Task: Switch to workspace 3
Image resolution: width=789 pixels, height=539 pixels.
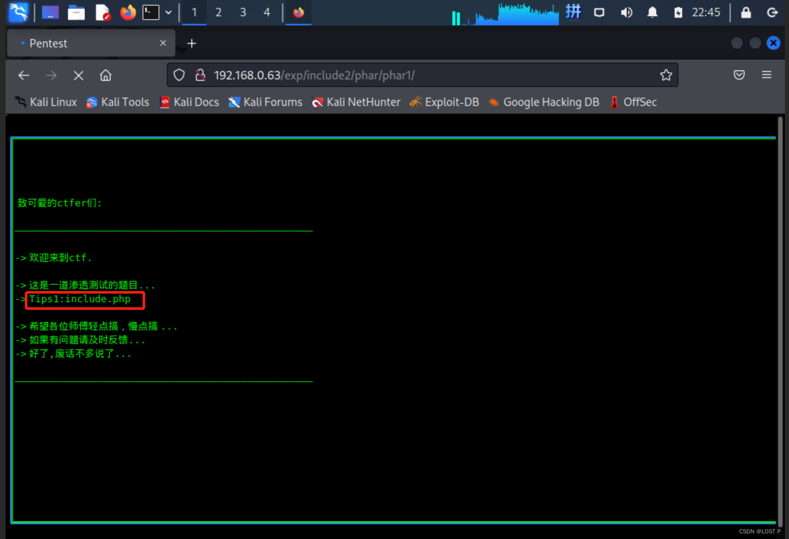Action: tap(243, 12)
